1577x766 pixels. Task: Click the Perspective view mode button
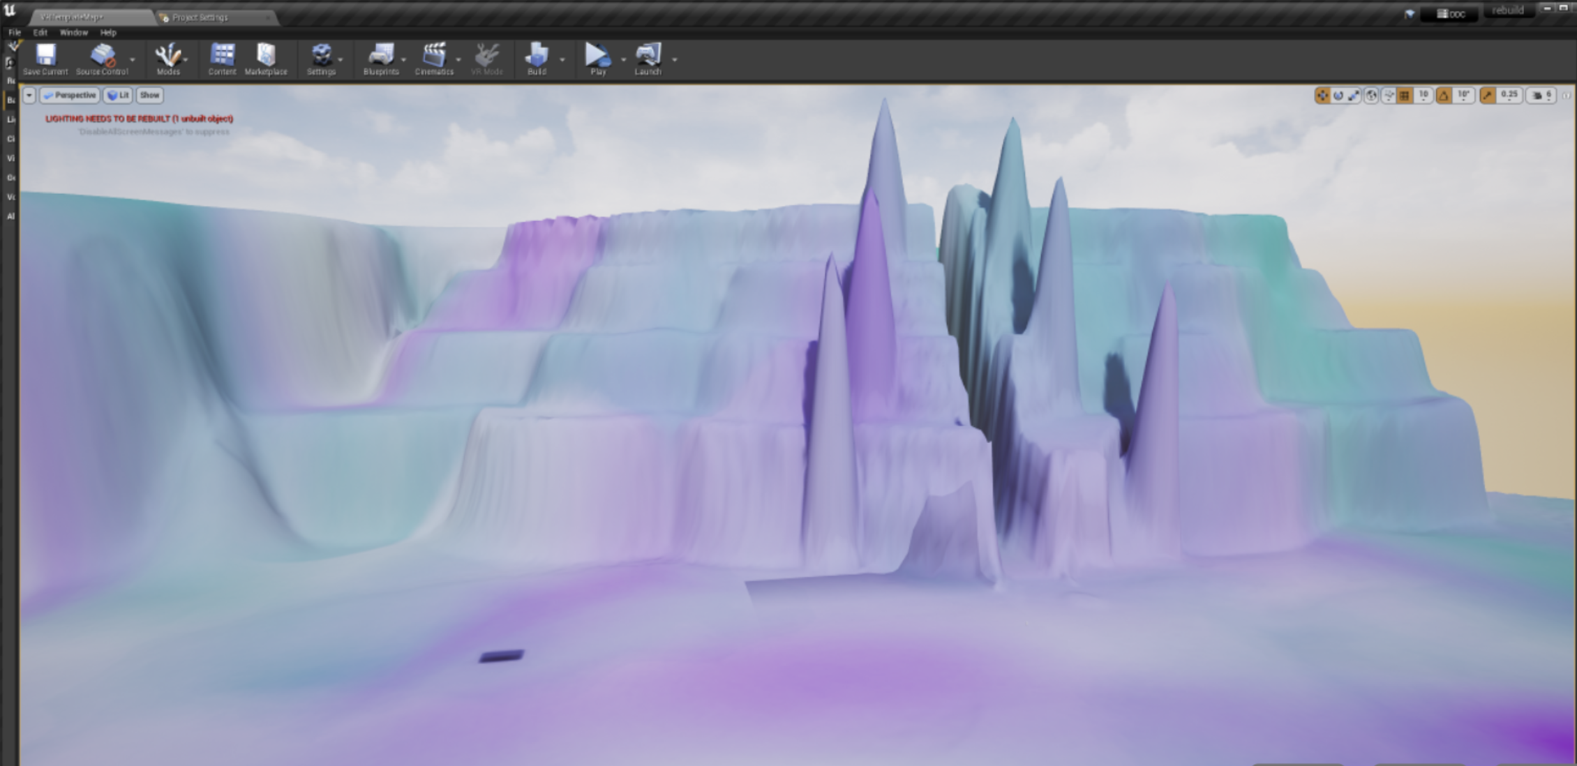click(x=70, y=96)
